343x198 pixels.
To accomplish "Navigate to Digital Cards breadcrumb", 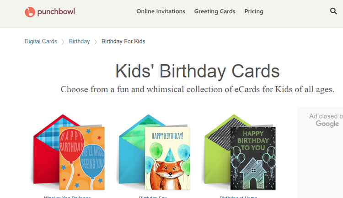I will tap(41, 42).
